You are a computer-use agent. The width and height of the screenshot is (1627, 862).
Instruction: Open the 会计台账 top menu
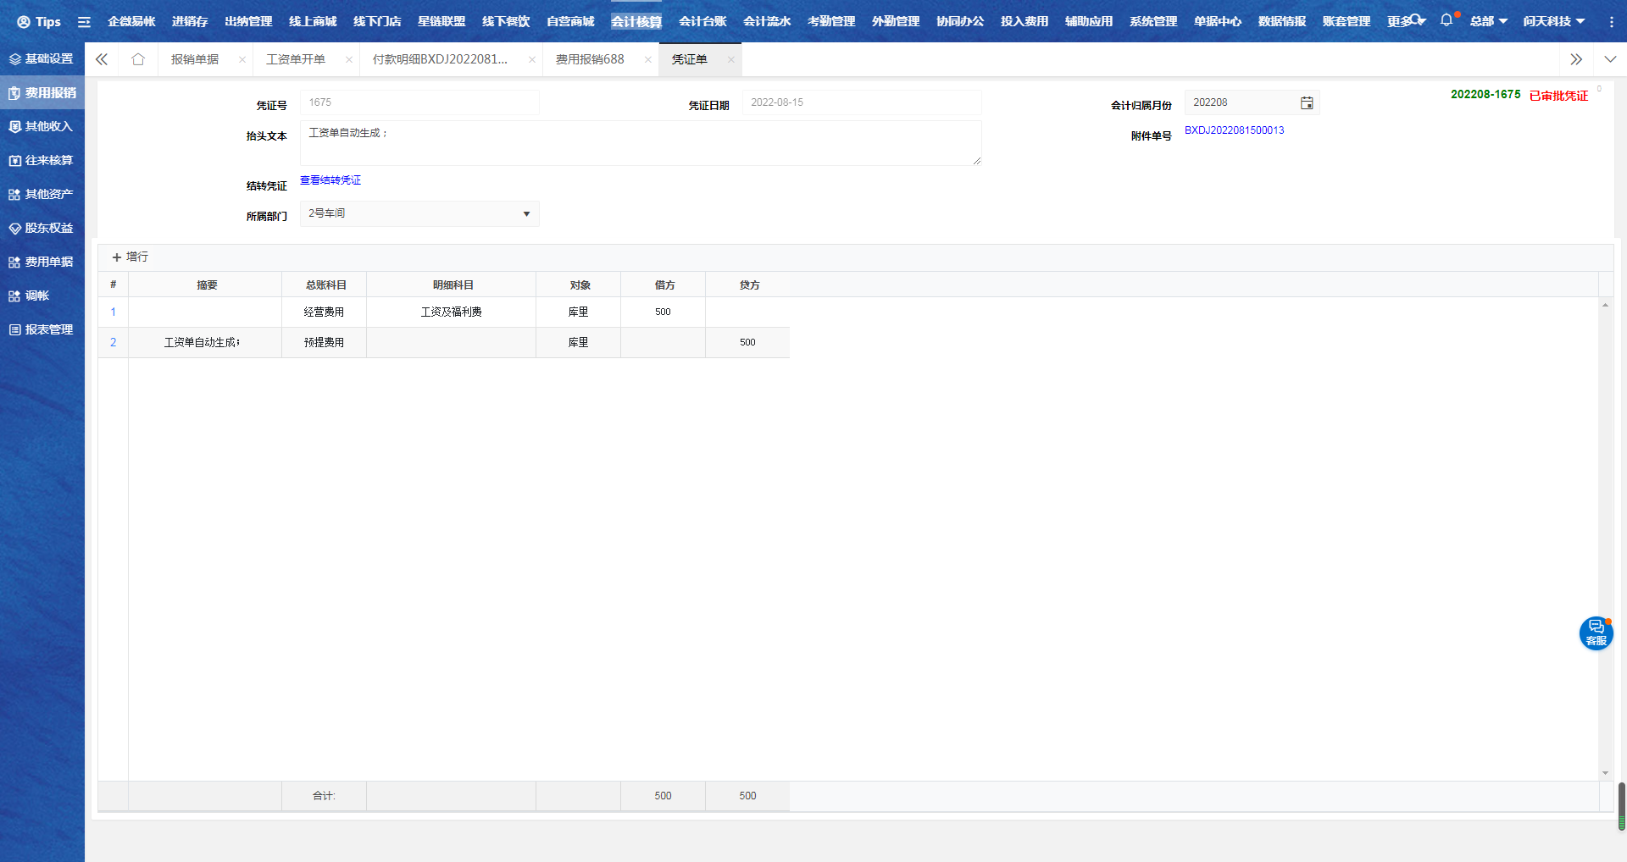(702, 21)
